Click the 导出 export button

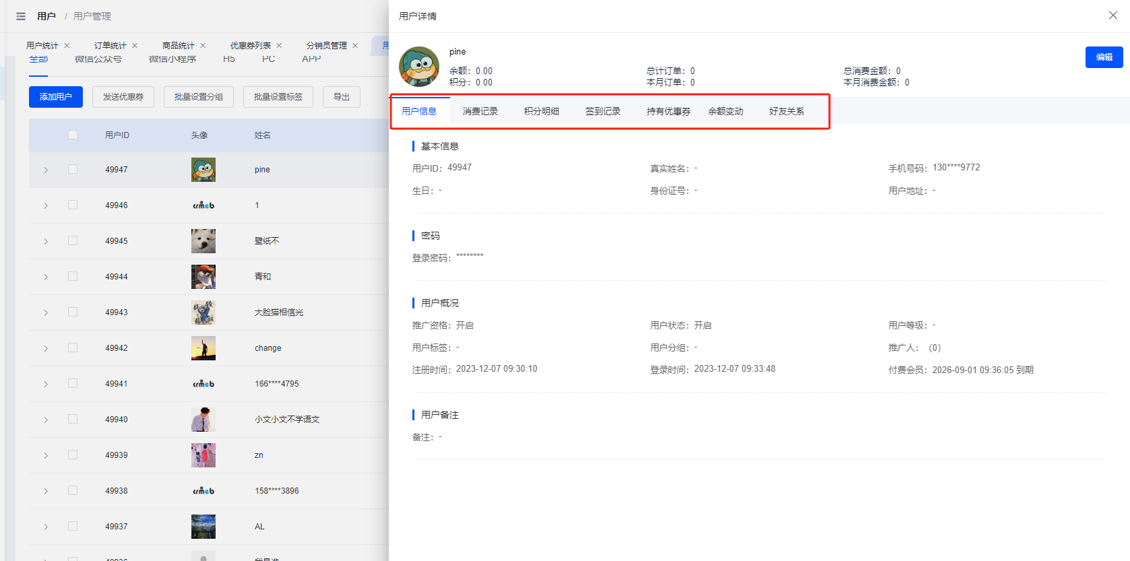pyautogui.click(x=341, y=97)
